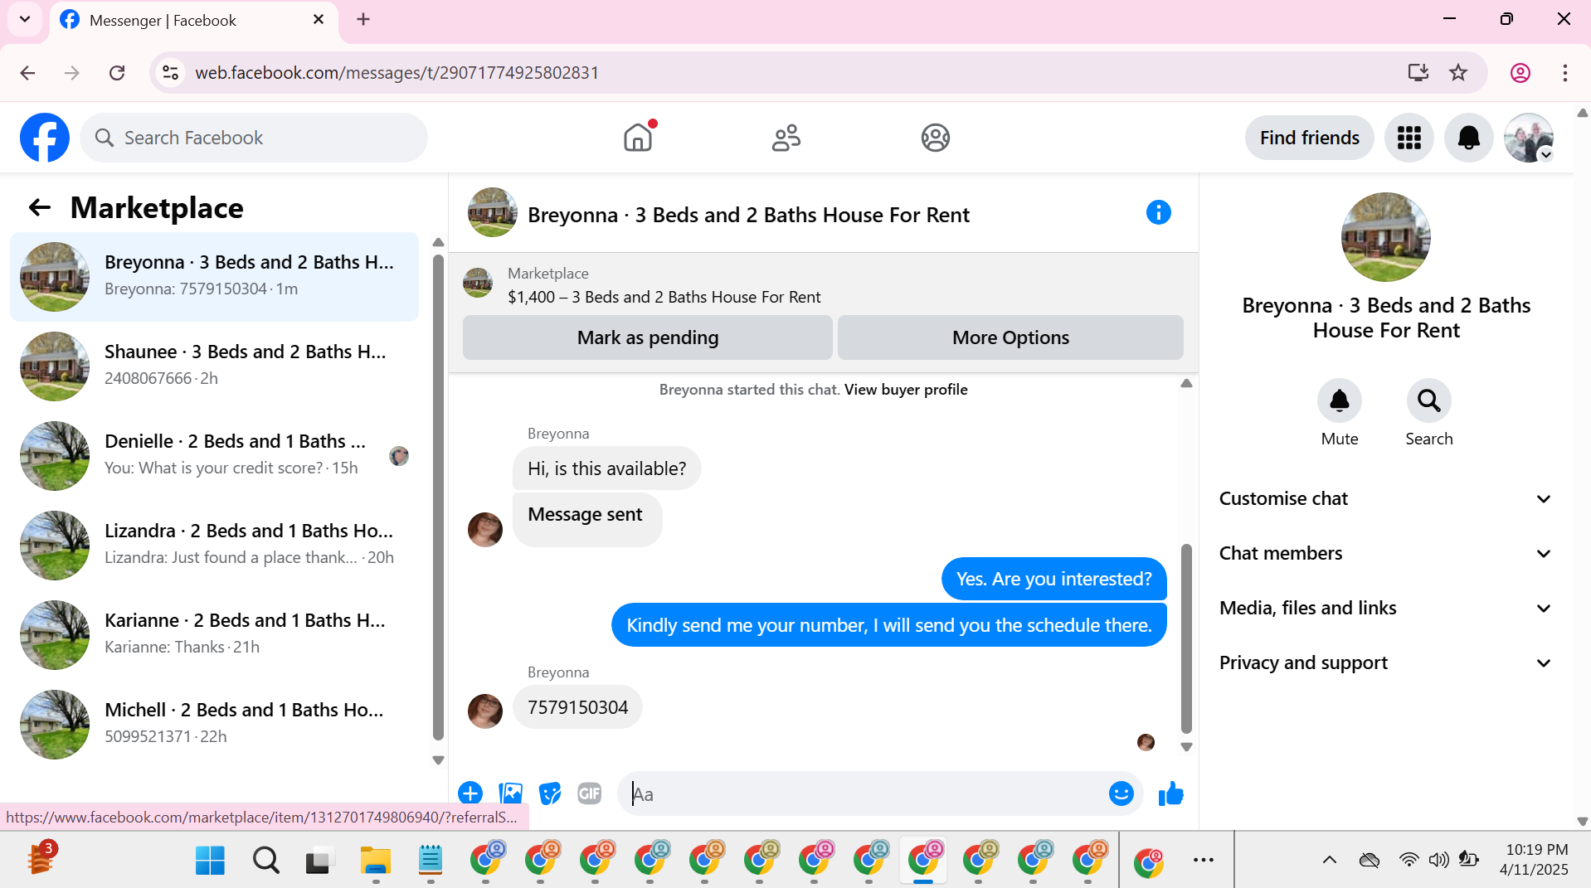
Task: Click the house thumbnail in right panel
Action: 1385,237
